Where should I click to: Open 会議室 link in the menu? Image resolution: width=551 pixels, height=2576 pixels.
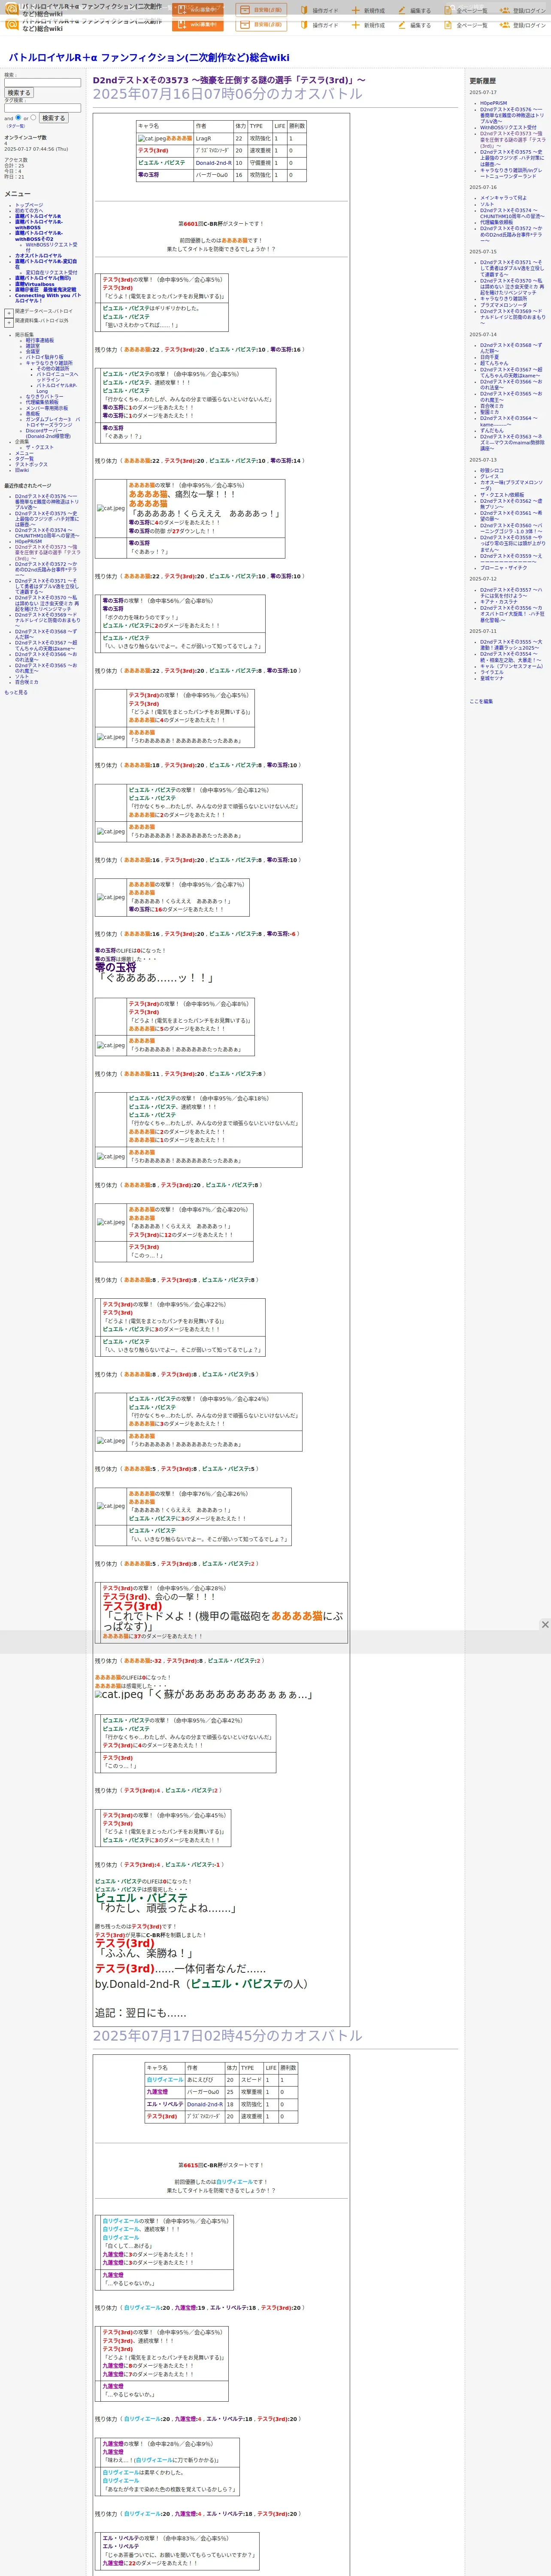pos(33,352)
